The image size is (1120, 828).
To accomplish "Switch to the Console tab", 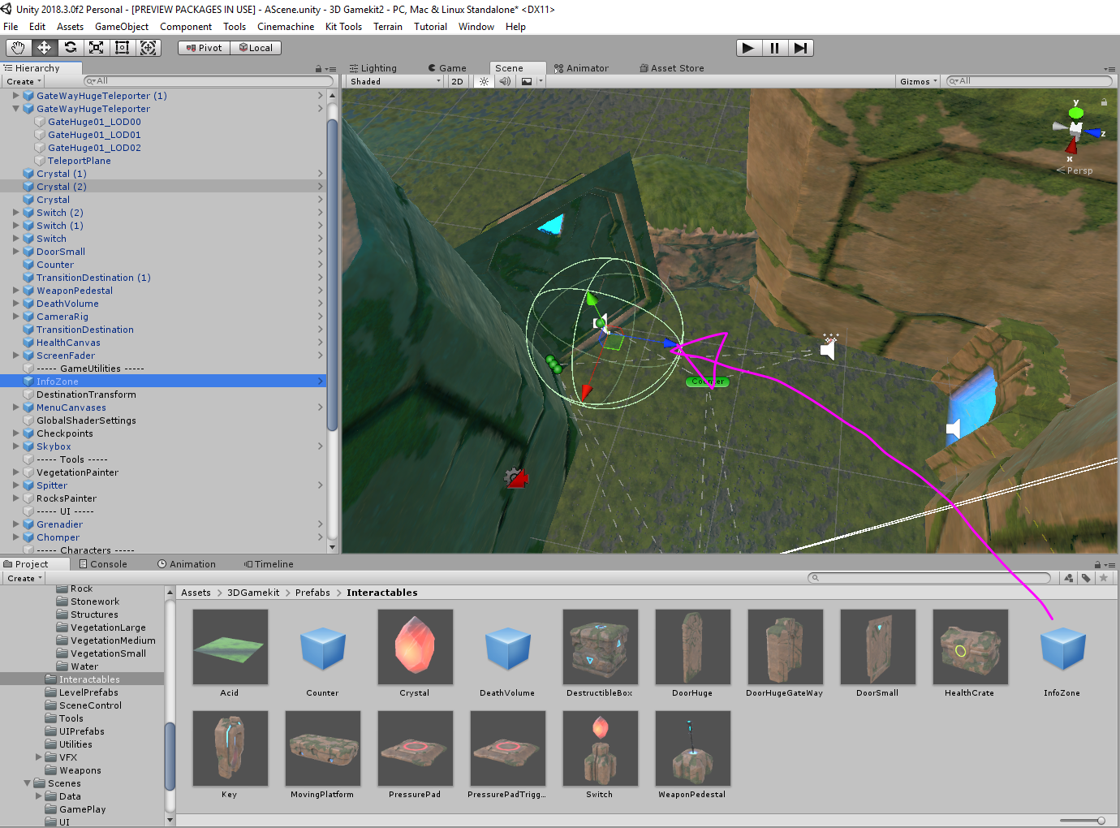I will (103, 564).
